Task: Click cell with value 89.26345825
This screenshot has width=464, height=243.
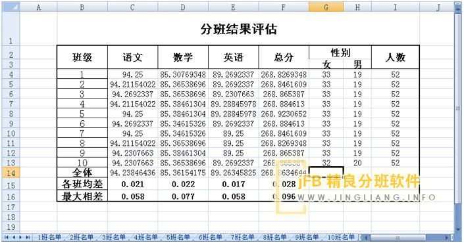Action: pyautogui.click(x=233, y=173)
